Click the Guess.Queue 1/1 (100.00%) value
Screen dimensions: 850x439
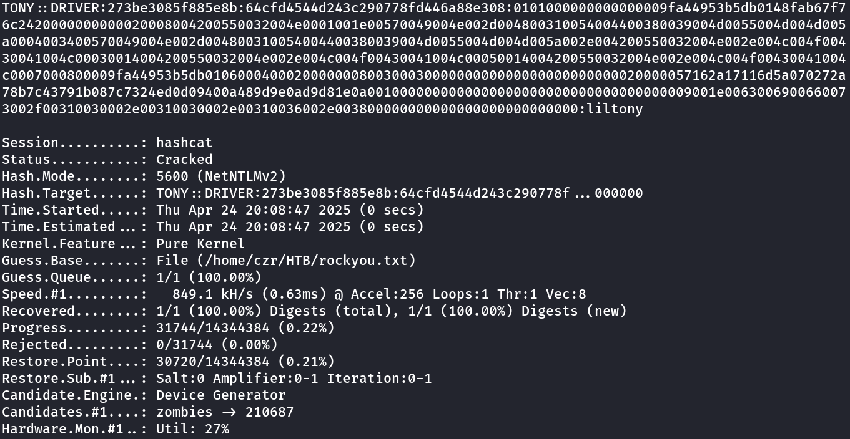(x=209, y=277)
